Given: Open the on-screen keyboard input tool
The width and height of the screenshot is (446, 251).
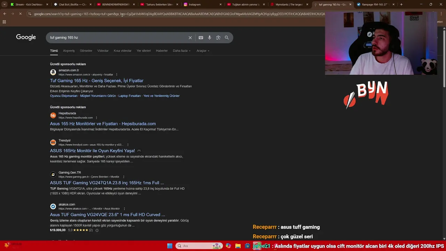Looking at the screenshot, I should pos(201,38).
